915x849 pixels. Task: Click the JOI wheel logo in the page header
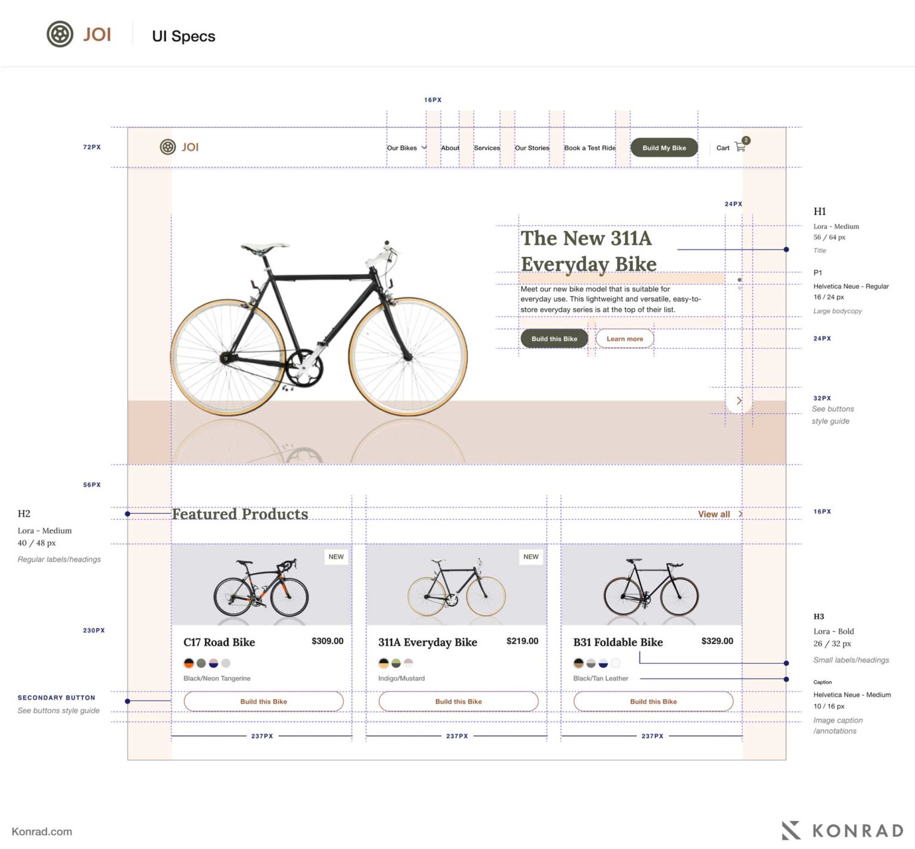(60, 35)
